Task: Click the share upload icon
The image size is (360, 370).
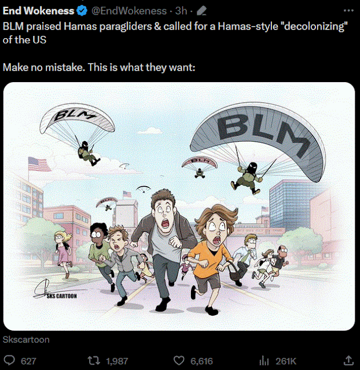Action: (348, 360)
